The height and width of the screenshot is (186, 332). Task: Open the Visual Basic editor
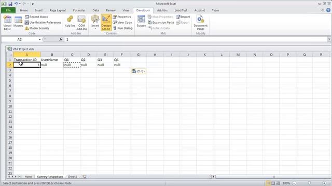click(x=7, y=23)
